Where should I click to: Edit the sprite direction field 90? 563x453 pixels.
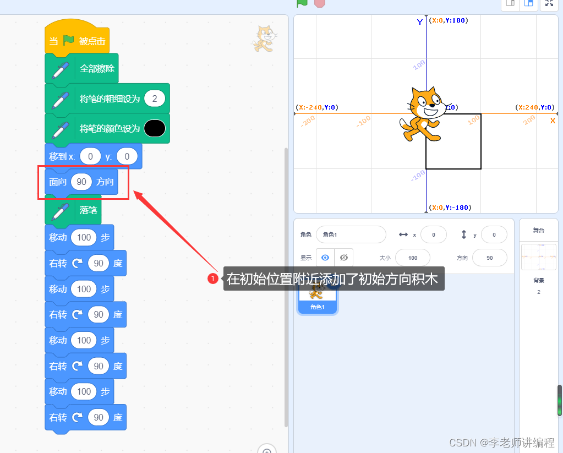pos(490,258)
